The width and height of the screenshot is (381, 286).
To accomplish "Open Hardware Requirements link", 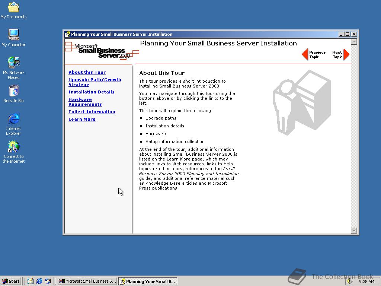I will (85, 102).
